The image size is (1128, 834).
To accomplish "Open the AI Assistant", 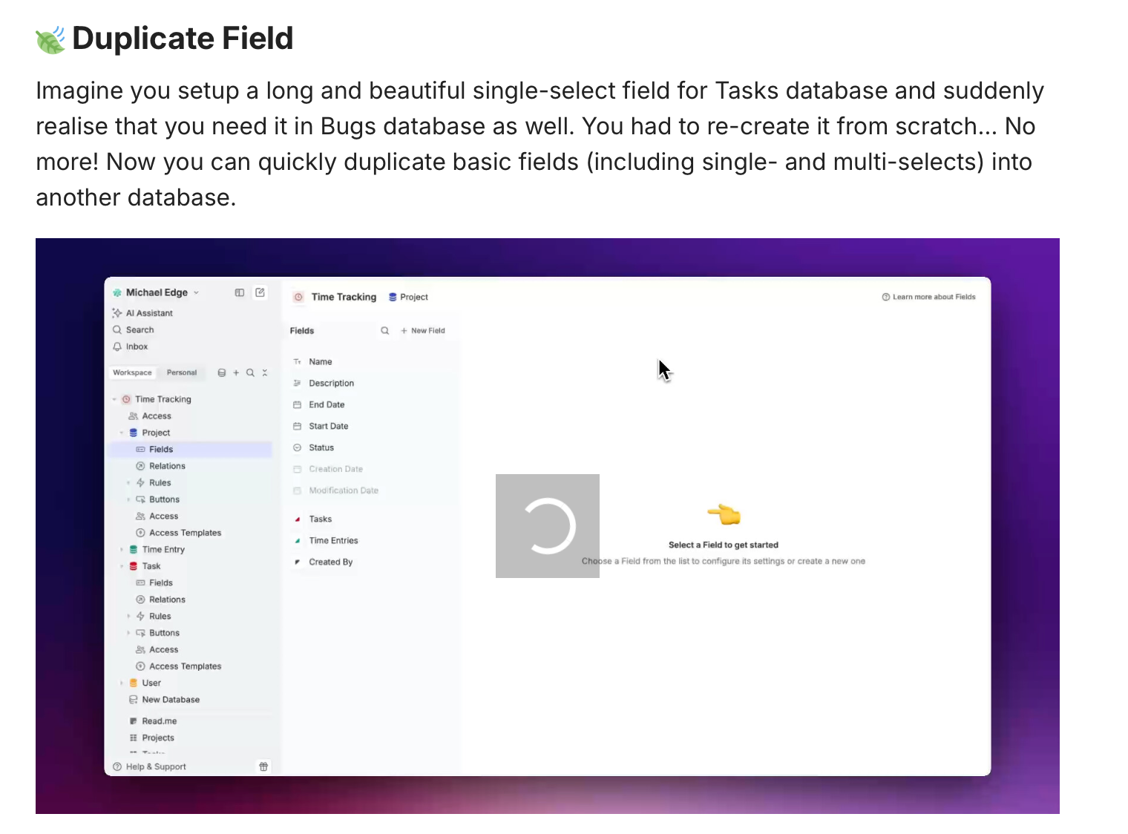I will (148, 313).
